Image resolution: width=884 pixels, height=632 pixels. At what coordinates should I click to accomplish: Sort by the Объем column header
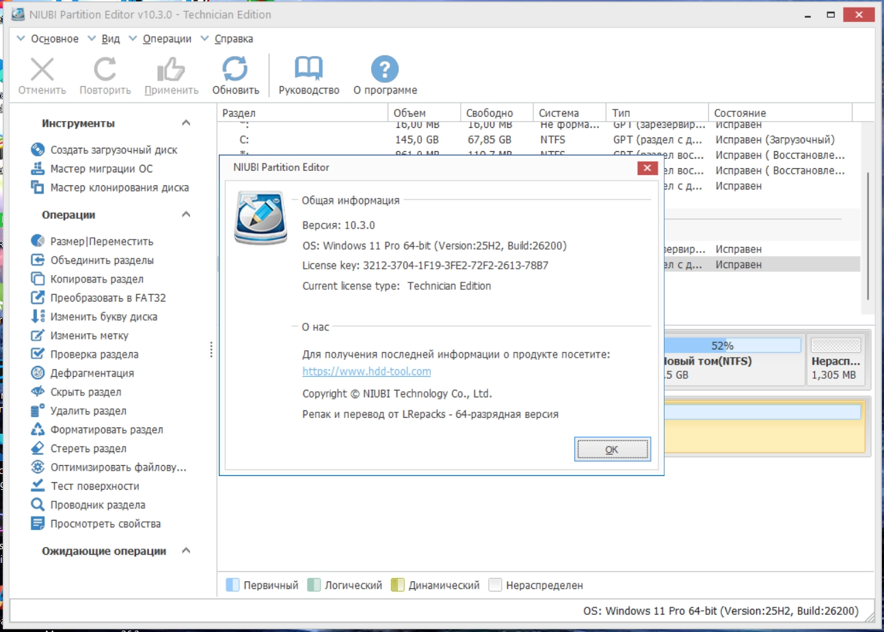[425, 113]
